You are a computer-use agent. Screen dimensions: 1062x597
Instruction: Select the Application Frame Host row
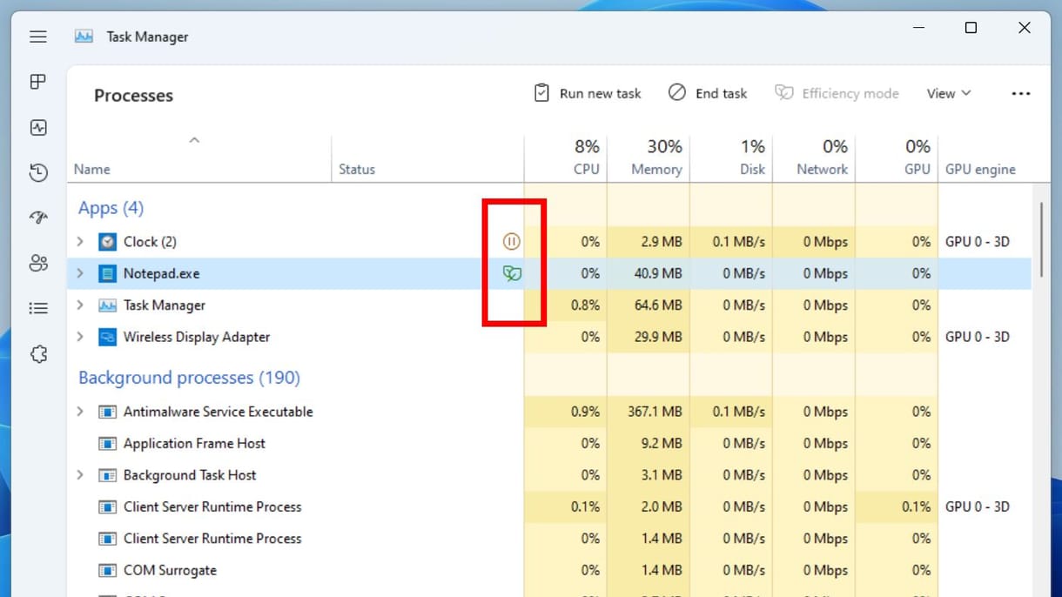coord(549,444)
